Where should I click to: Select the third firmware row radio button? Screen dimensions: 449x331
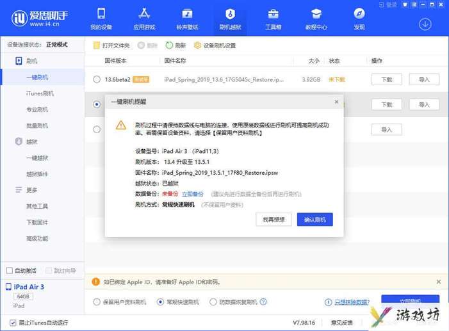tap(97, 129)
